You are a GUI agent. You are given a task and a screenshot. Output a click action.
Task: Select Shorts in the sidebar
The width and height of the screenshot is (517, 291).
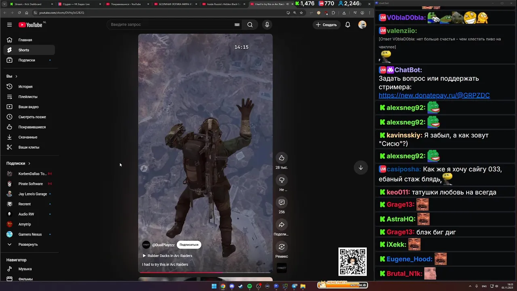pyautogui.click(x=29, y=50)
